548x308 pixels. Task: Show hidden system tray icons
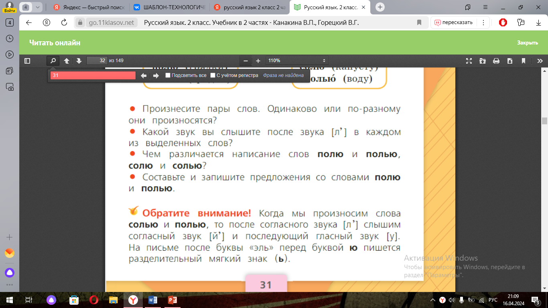coord(432,300)
